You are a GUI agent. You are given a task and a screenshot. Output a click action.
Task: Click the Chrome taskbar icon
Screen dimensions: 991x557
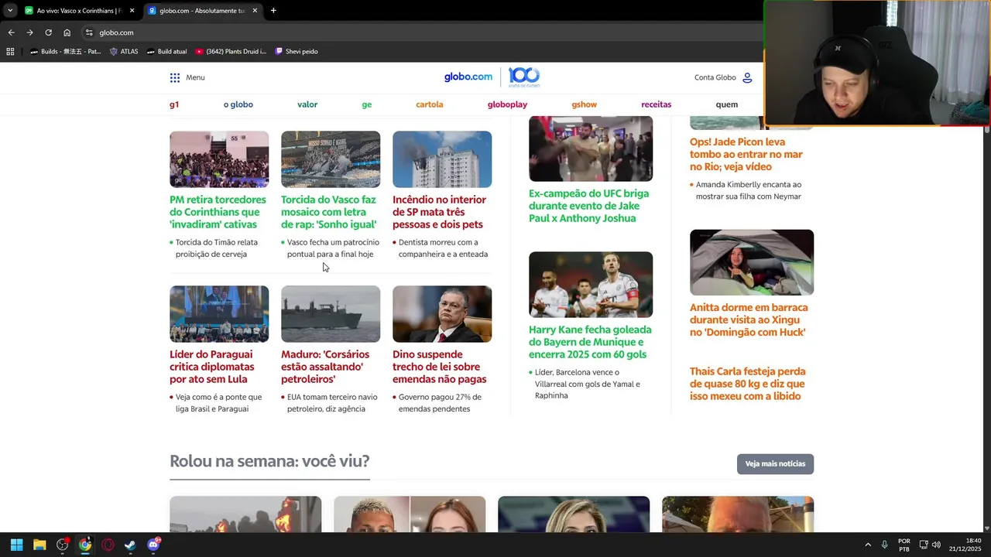(x=85, y=545)
